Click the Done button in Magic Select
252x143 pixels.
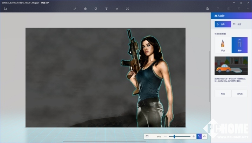click(x=240, y=94)
